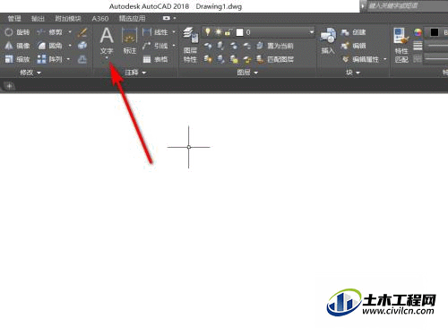Screen dimensions: 448x336
Task: Toggle the layer on/off lightbulb icon
Action: pos(208,32)
